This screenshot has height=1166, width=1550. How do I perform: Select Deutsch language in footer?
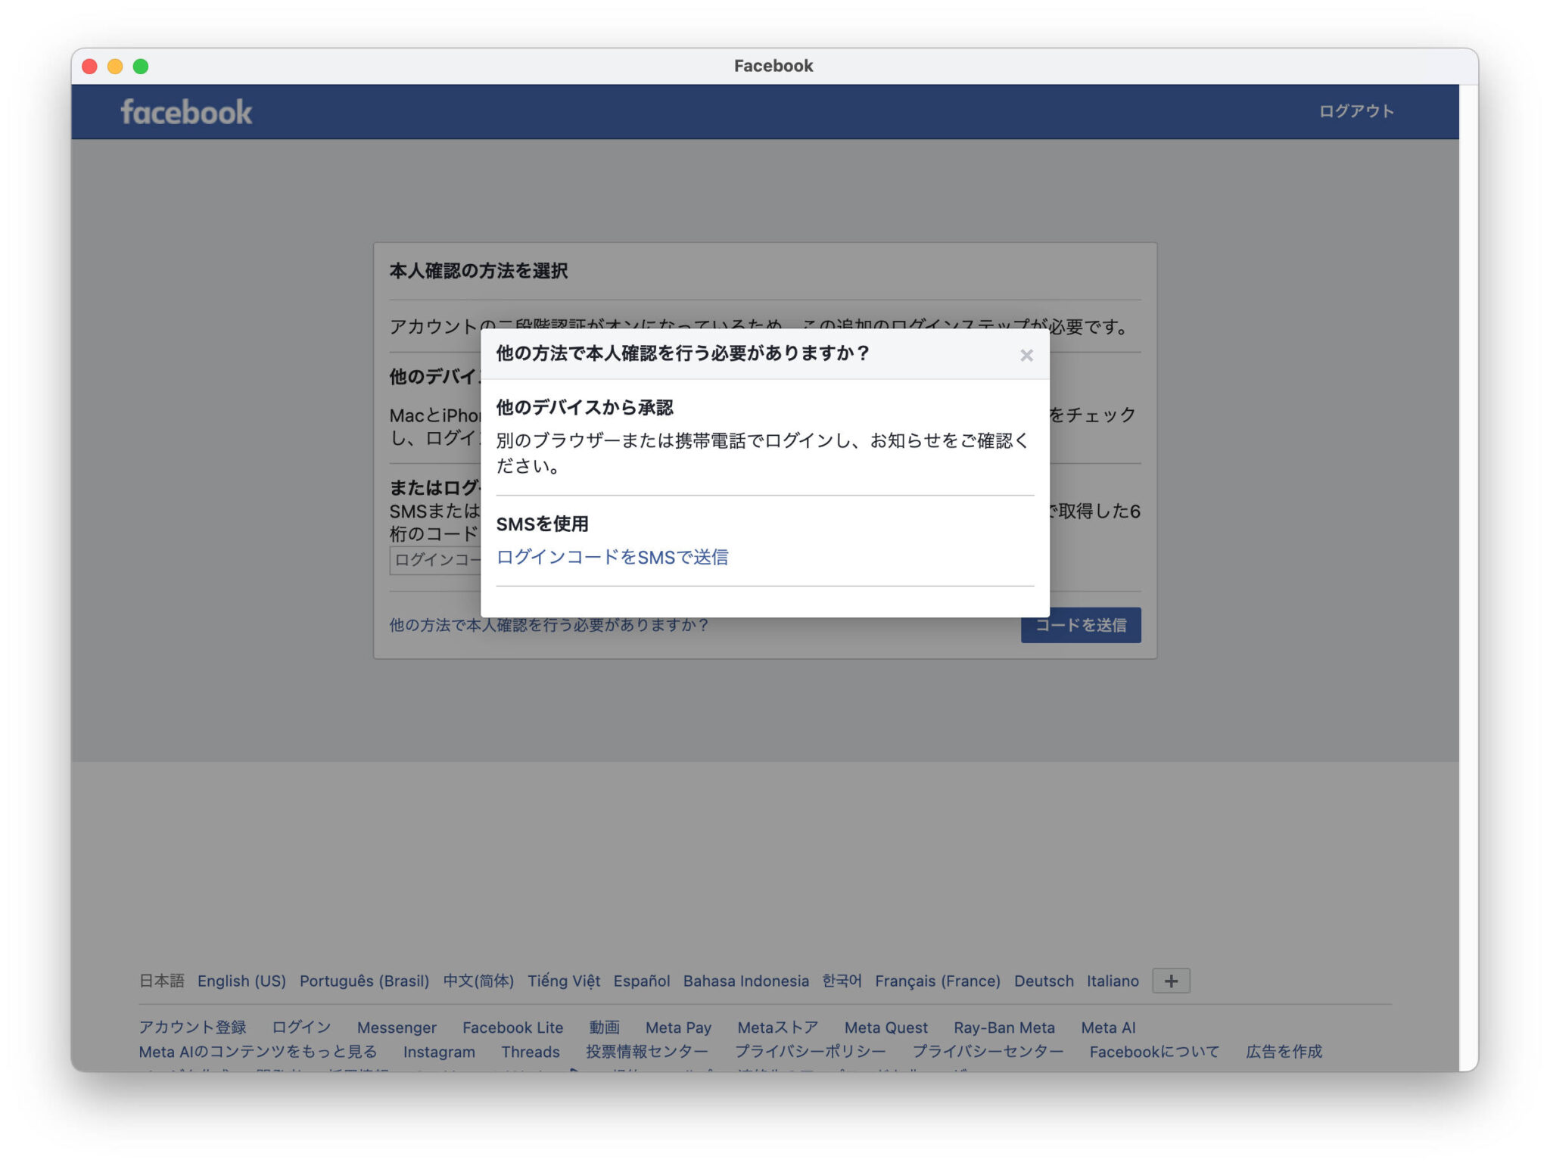pos(1043,981)
